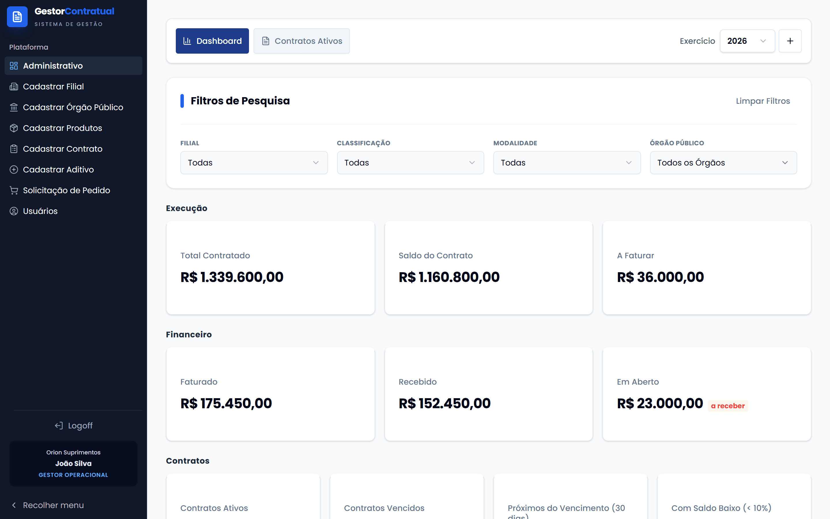Viewport: 830px width, 519px height.
Task: Click the Cadastrar Aditivo plus-circle icon
Action: (x=14, y=170)
